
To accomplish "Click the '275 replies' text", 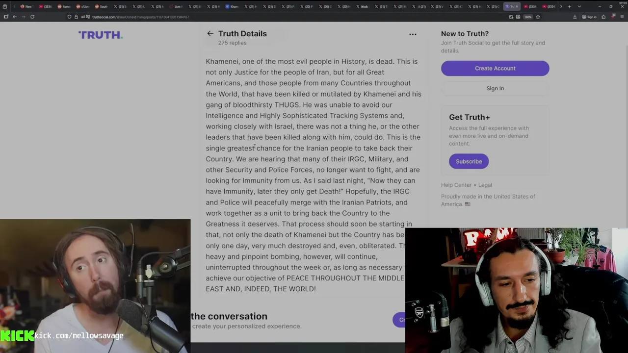I will coord(232,43).
